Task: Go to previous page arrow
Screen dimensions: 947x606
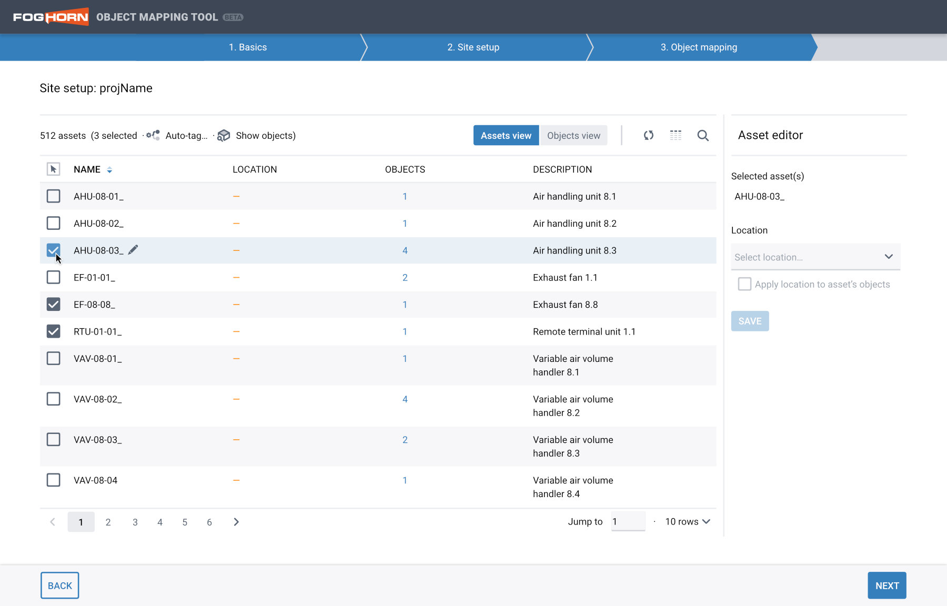Action: click(x=53, y=522)
